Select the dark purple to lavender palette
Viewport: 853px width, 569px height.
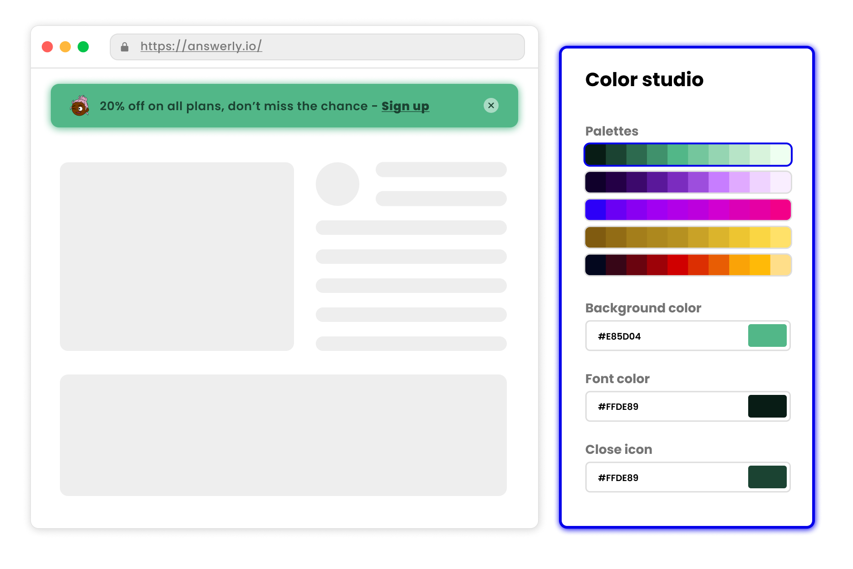coord(687,182)
